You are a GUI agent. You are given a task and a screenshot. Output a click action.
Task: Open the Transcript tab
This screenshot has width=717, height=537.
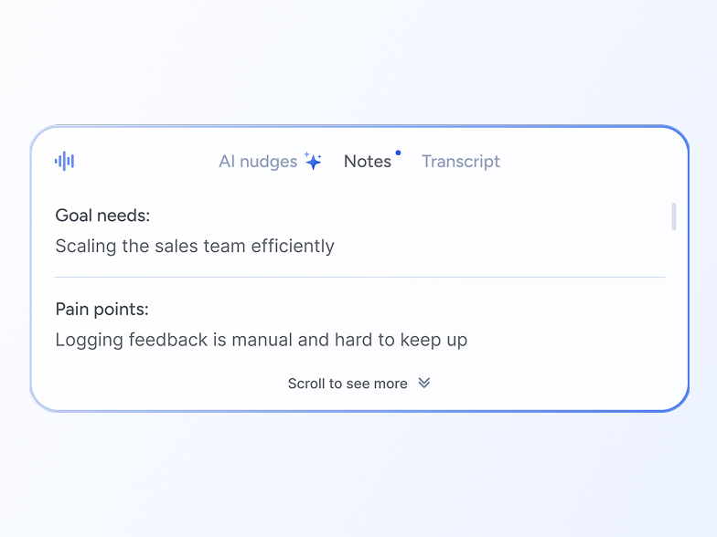coord(461,162)
